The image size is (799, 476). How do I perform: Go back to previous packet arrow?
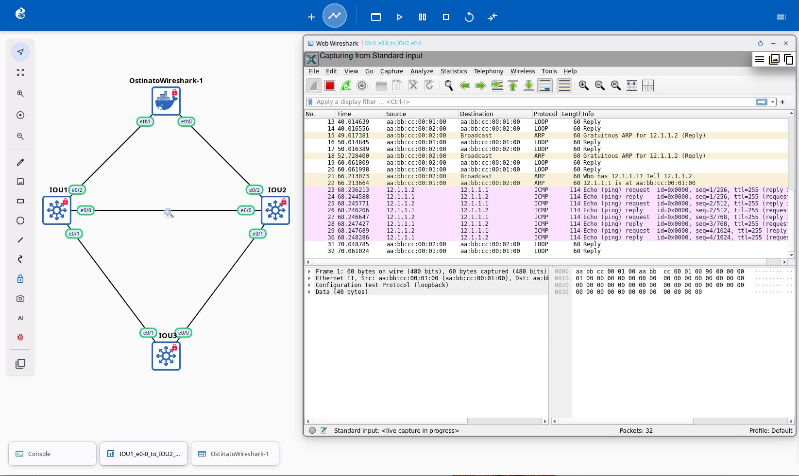[465, 85]
